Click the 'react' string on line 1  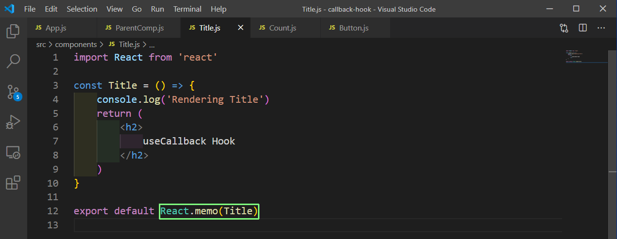click(x=198, y=57)
